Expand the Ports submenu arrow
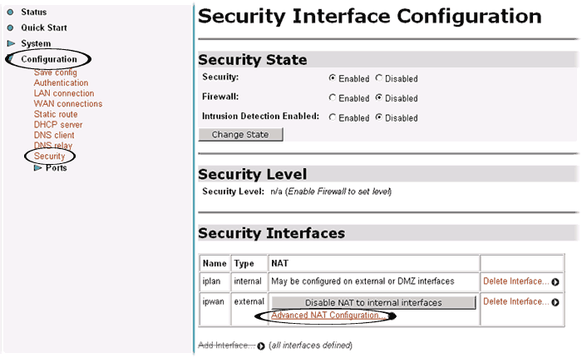Image resolution: width=582 pixels, height=358 pixels. (37, 168)
